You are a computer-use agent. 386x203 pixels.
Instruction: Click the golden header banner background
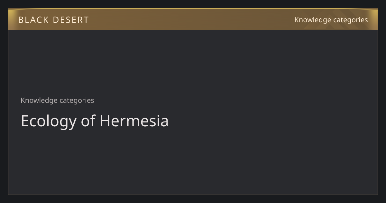pyautogui.click(x=193, y=19)
